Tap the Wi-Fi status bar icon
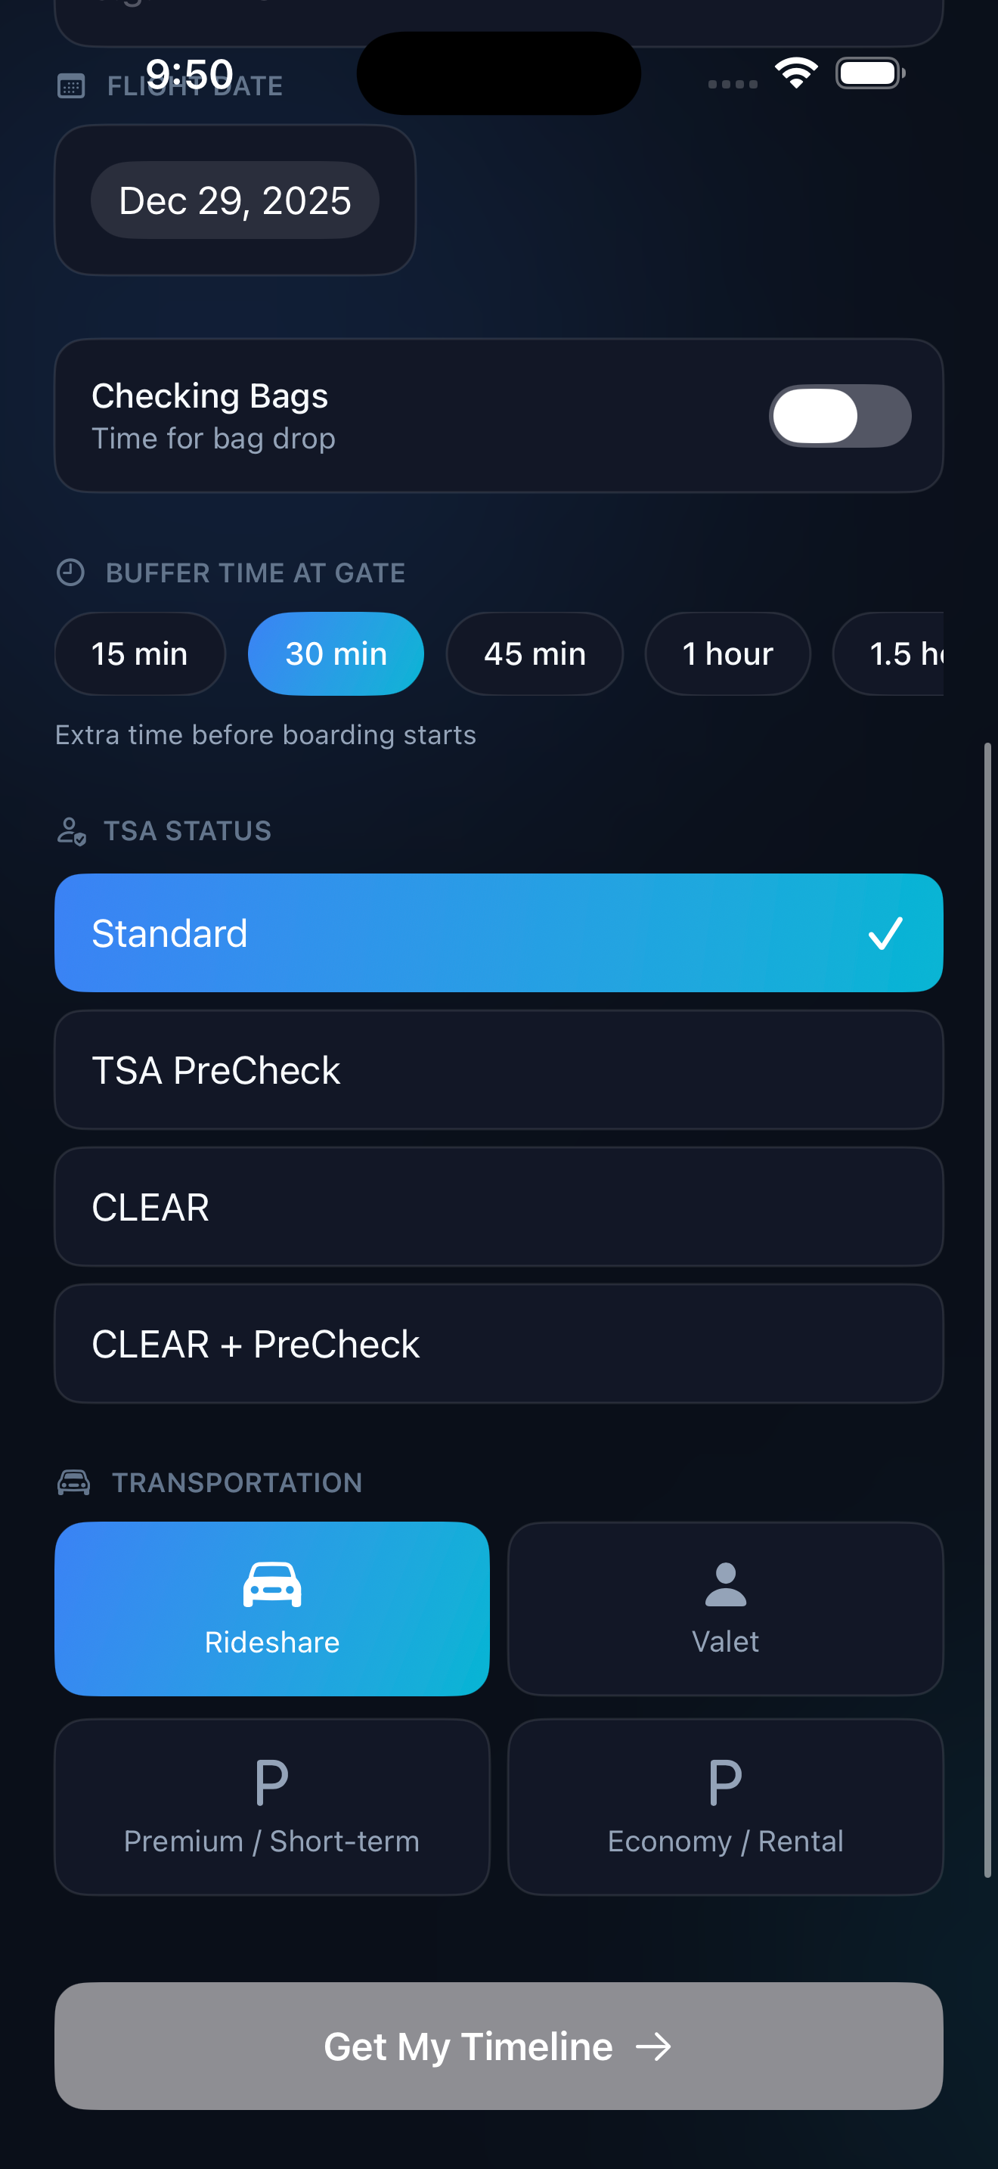The width and height of the screenshot is (998, 2169). tap(795, 73)
